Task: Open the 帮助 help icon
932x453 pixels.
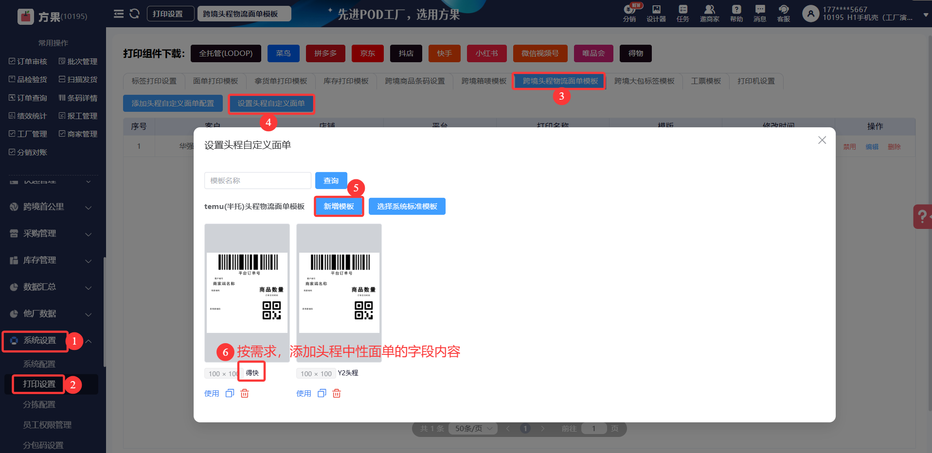Action: point(736,13)
